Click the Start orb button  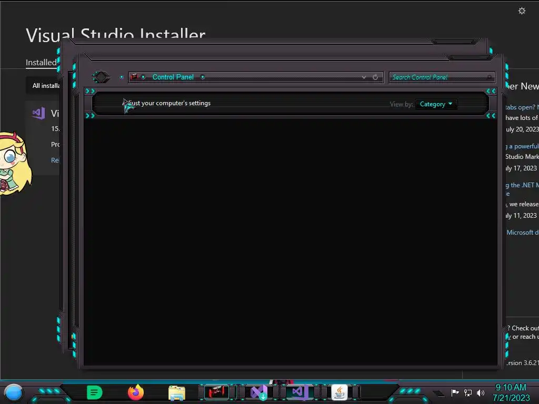14,392
